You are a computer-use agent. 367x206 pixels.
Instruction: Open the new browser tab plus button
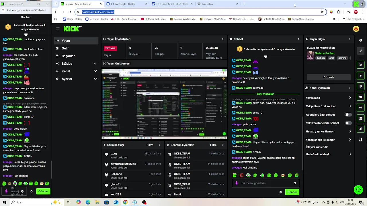click(244, 4)
